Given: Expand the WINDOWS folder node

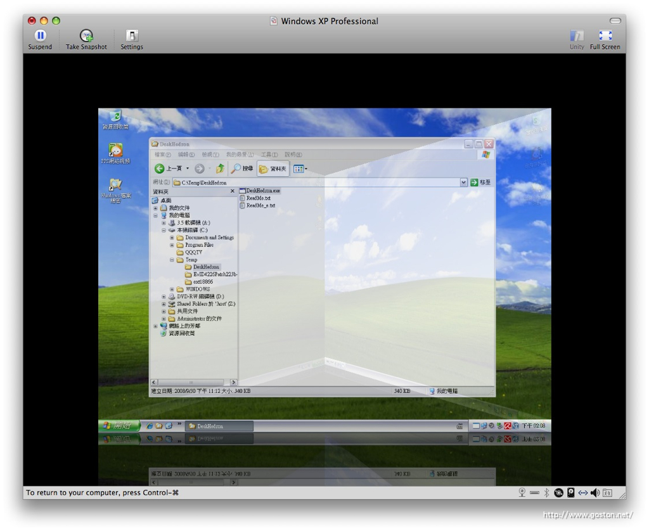Looking at the screenshot, I should [172, 290].
